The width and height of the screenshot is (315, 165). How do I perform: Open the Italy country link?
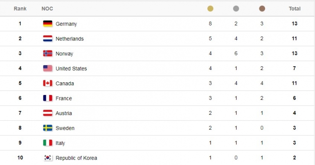60,143
